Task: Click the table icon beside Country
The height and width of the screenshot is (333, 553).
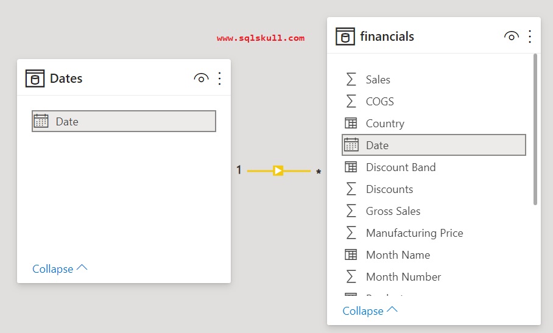Action: pyautogui.click(x=351, y=124)
